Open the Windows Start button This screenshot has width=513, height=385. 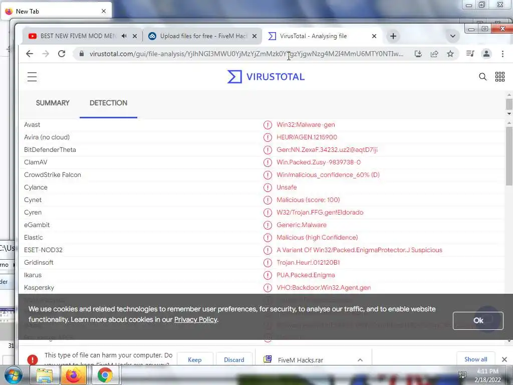13,375
